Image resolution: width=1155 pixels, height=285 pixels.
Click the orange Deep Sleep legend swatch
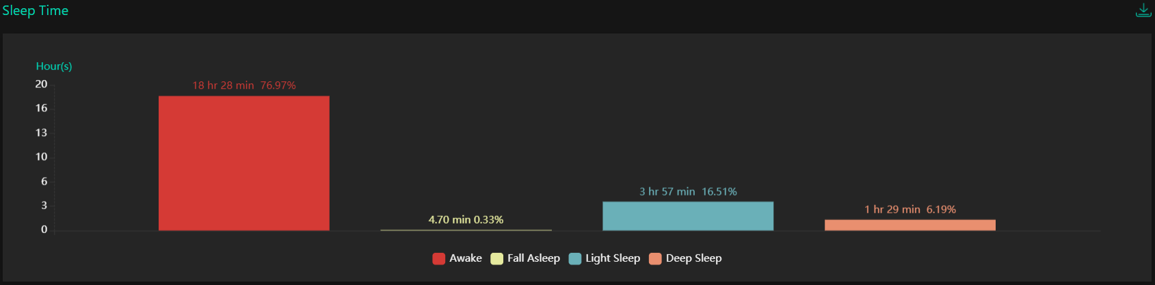[x=655, y=258]
